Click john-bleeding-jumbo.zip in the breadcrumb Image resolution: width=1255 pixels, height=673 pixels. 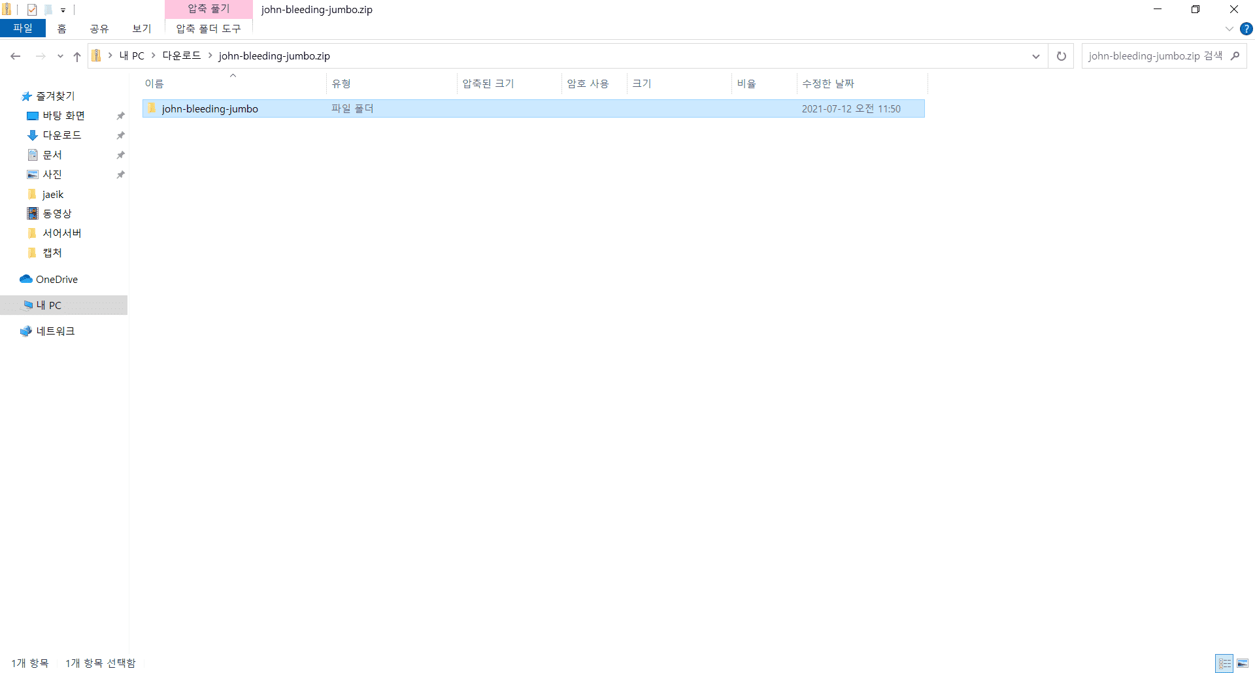coord(275,56)
